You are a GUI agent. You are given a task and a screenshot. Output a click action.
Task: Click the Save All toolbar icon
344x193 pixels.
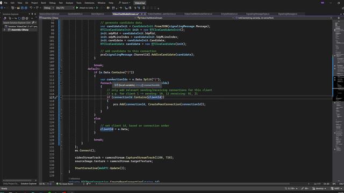(x=26, y=8)
